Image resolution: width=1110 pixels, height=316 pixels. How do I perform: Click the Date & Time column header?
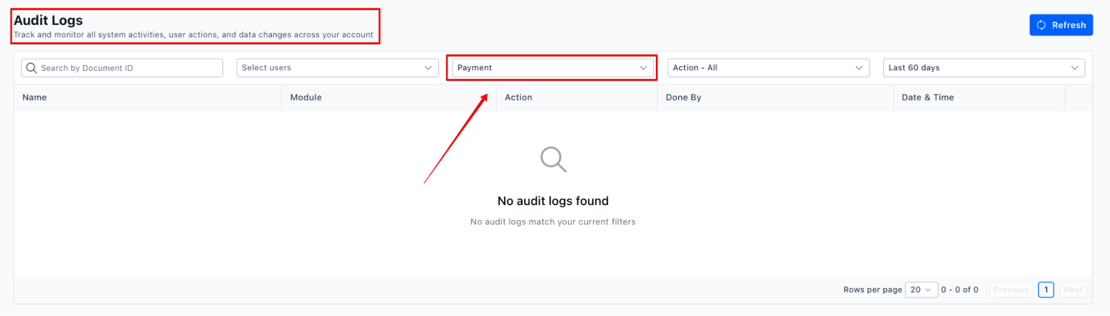pyautogui.click(x=928, y=98)
